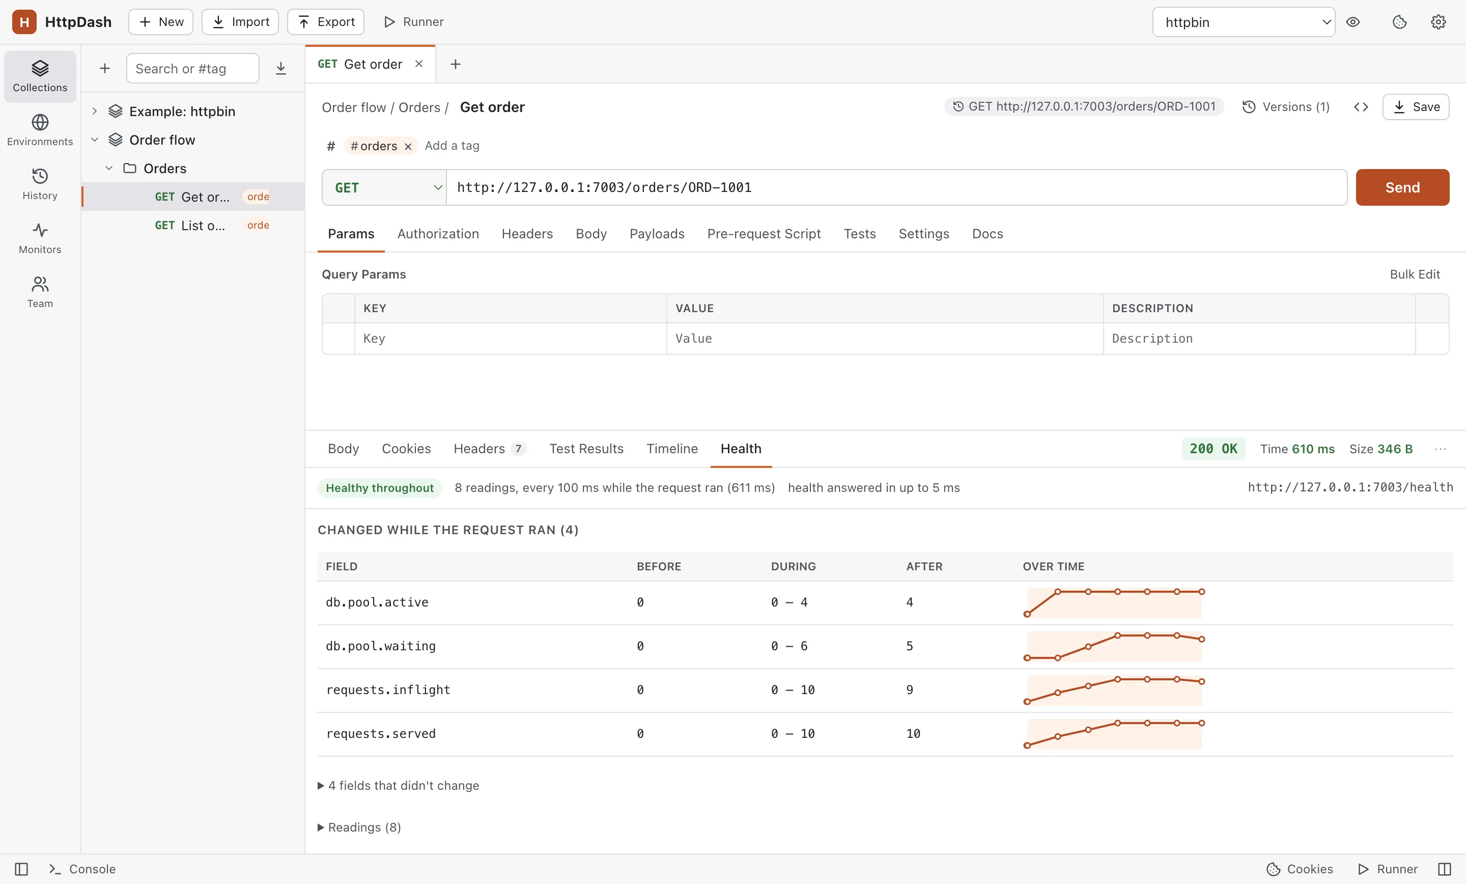The image size is (1466, 884).
Task: Open the response Cookies tab
Action: tap(406, 449)
